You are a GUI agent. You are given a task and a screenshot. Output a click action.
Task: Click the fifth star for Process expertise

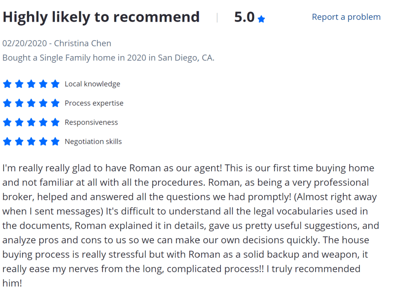click(55, 103)
